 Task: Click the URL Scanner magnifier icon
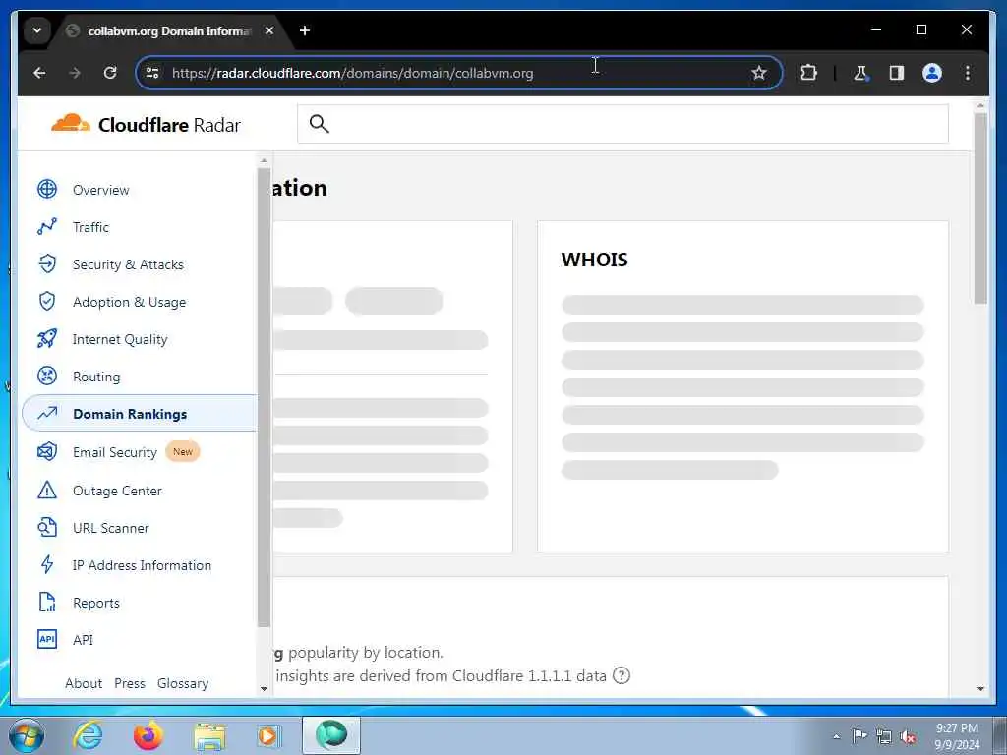point(47,527)
